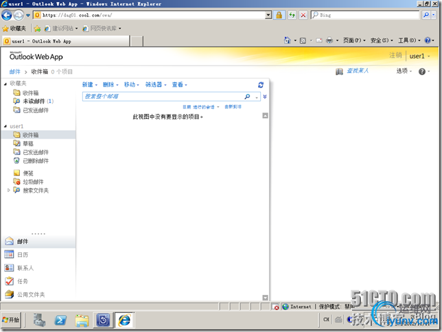
Task: Expand the 搜索文件夹 Search Folders node
Action: (x=8, y=190)
